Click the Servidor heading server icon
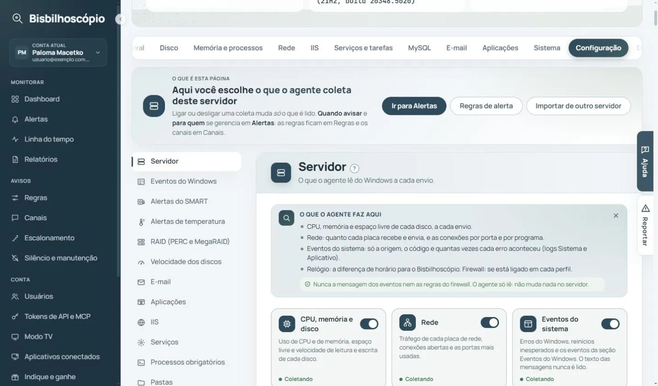 [x=281, y=173]
